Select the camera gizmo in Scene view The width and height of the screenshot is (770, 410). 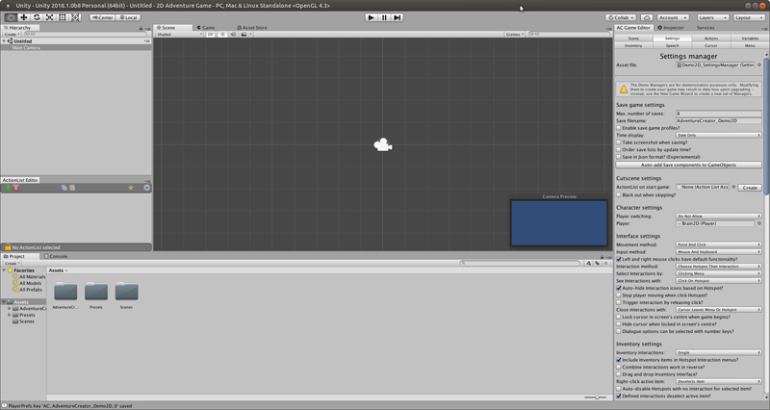382,145
